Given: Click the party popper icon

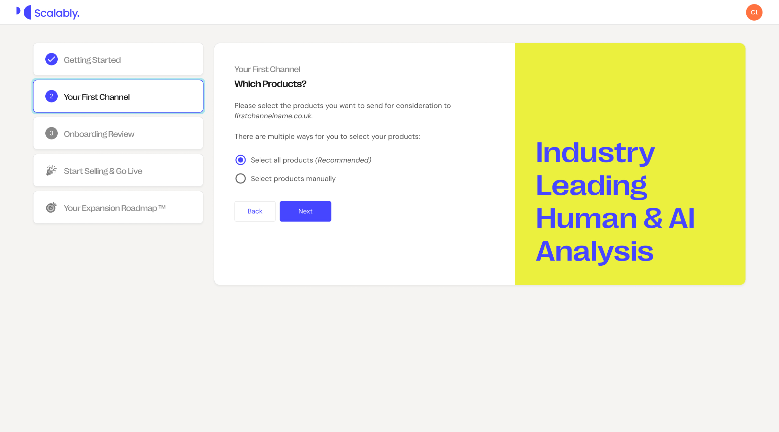Looking at the screenshot, I should (52, 170).
